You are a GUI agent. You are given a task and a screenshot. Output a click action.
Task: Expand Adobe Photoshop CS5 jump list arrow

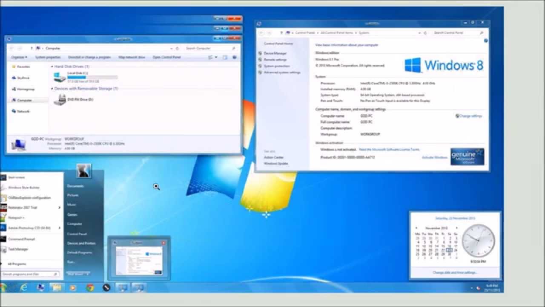(60, 228)
